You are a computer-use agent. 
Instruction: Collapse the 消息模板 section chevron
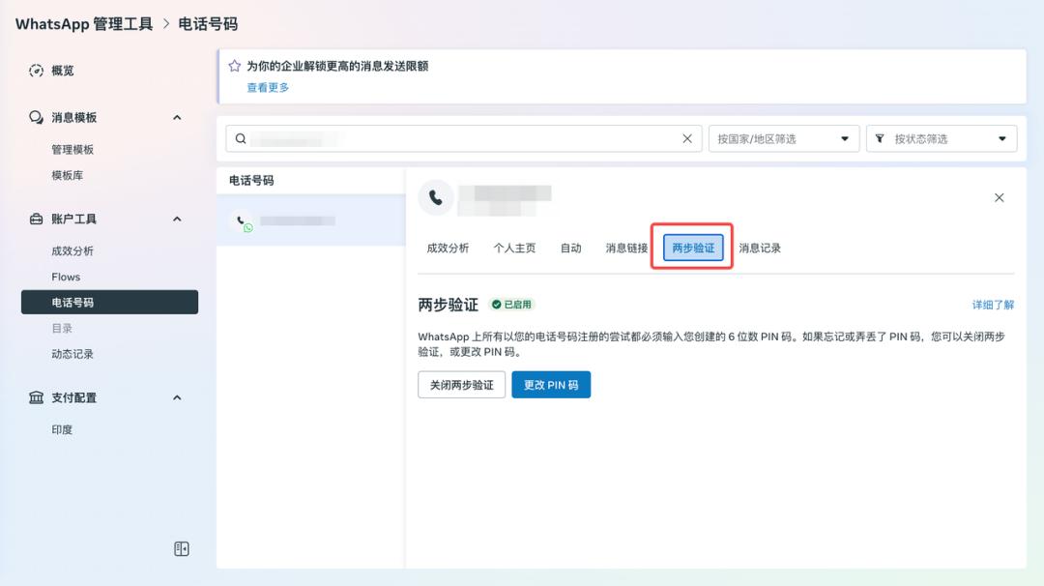click(x=177, y=117)
